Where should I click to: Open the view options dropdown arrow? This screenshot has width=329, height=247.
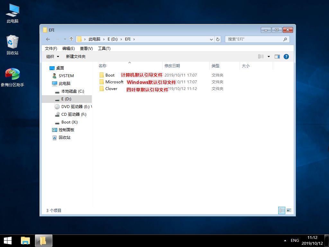click(269, 57)
